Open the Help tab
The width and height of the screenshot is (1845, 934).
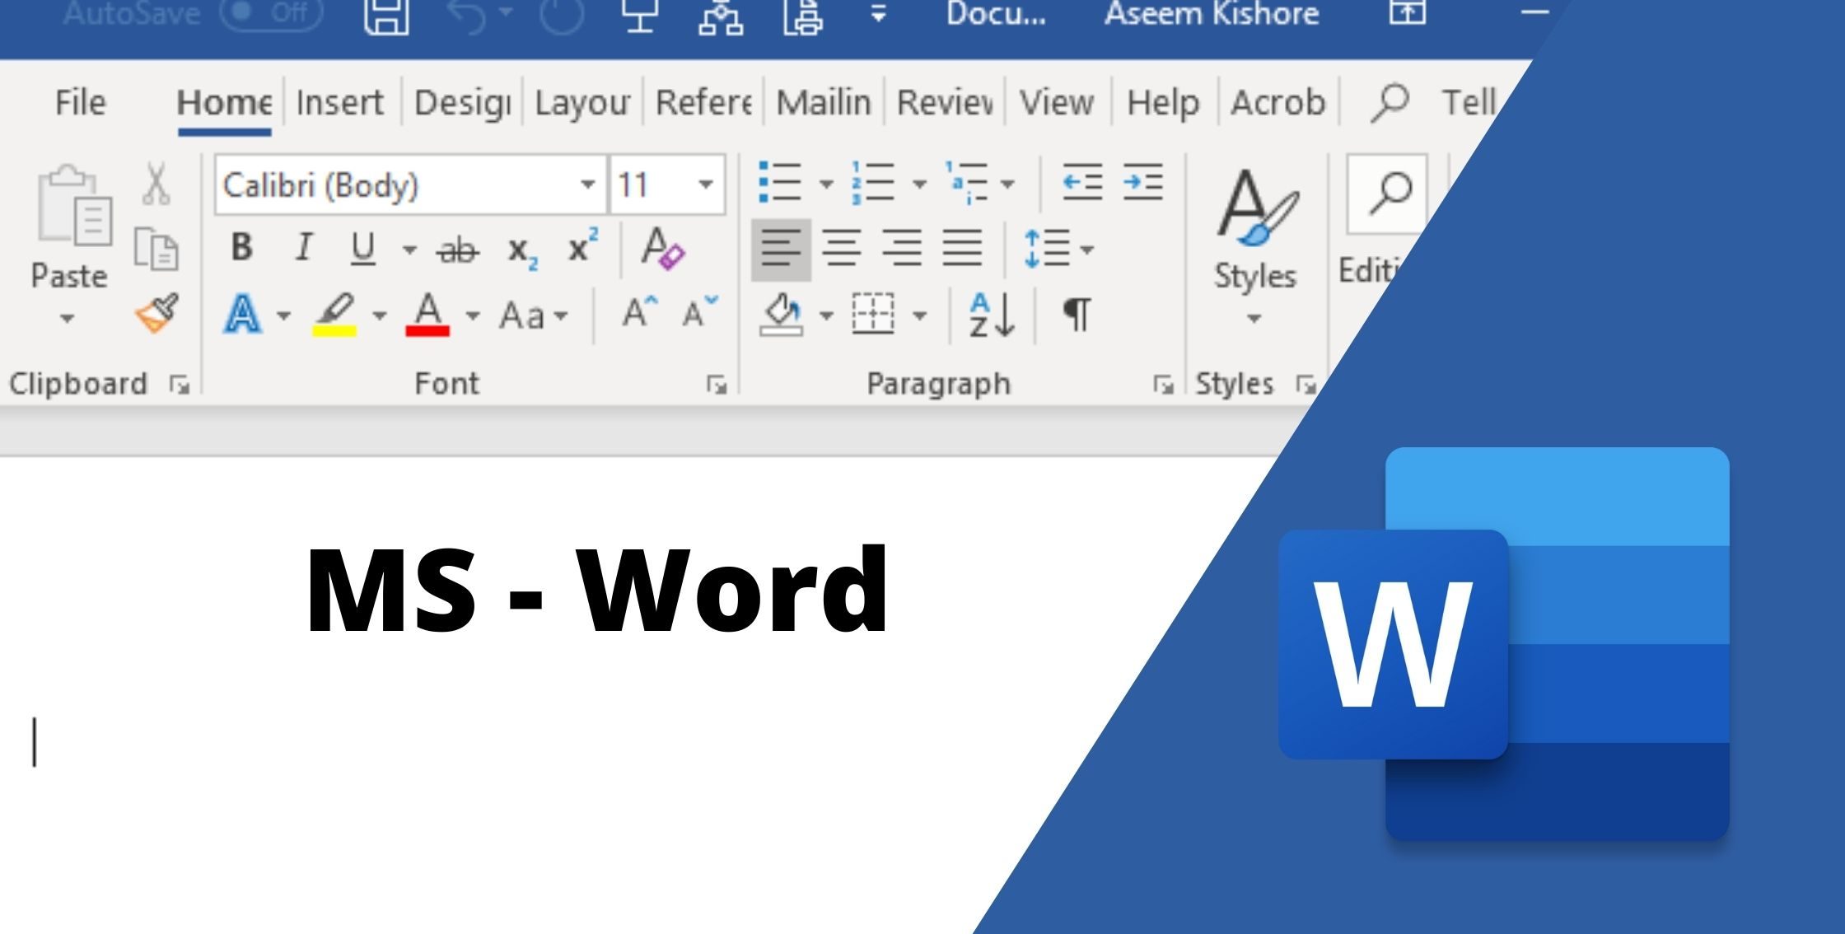click(x=1163, y=104)
